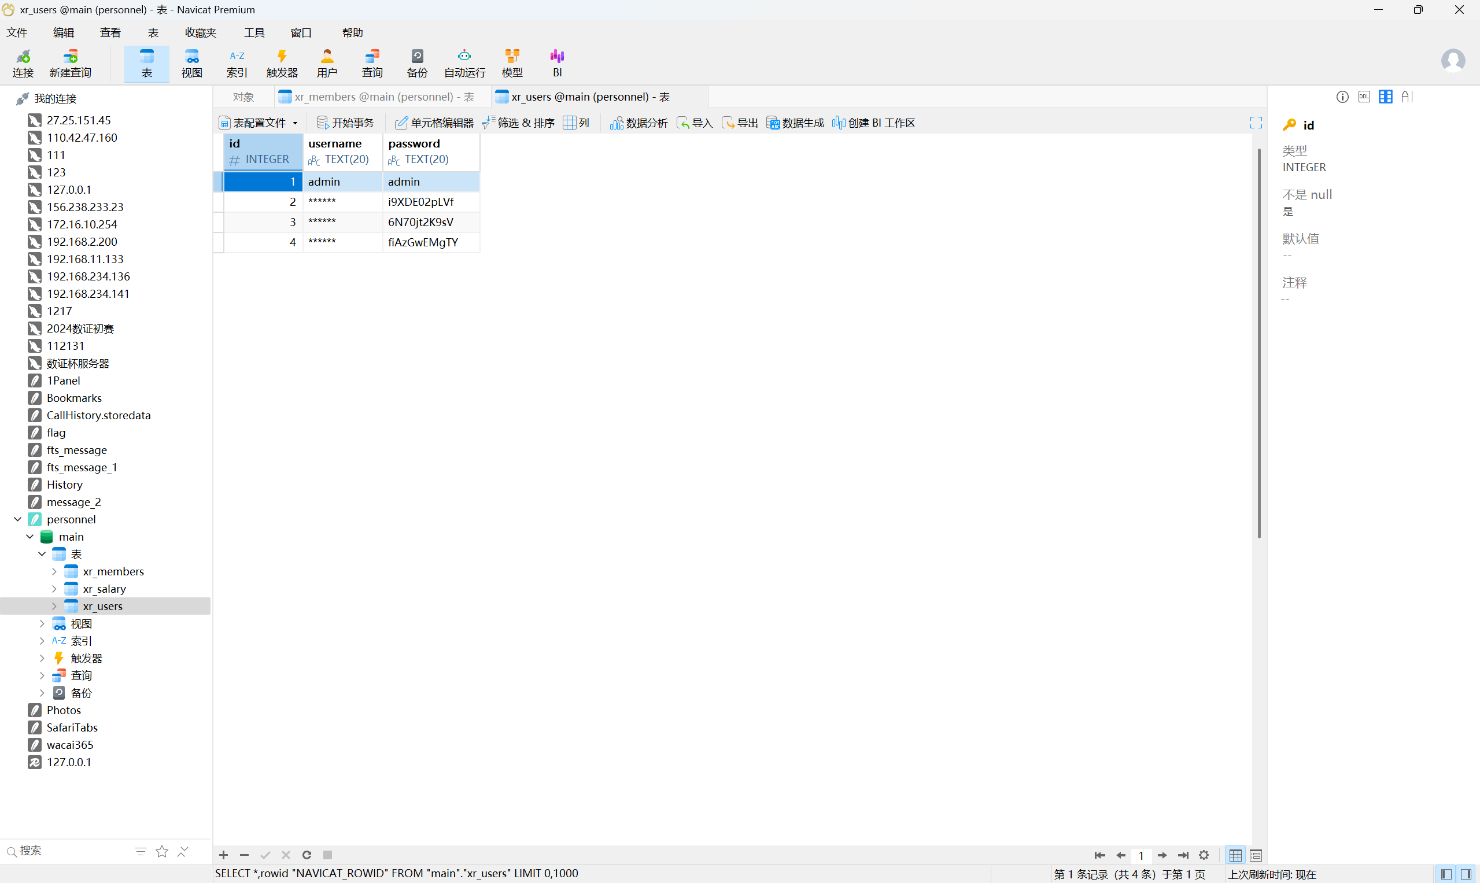This screenshot has width=1480, height=883.
Task: Click the refresh icon in bottom bar
Action: click(x=307, y=855)
